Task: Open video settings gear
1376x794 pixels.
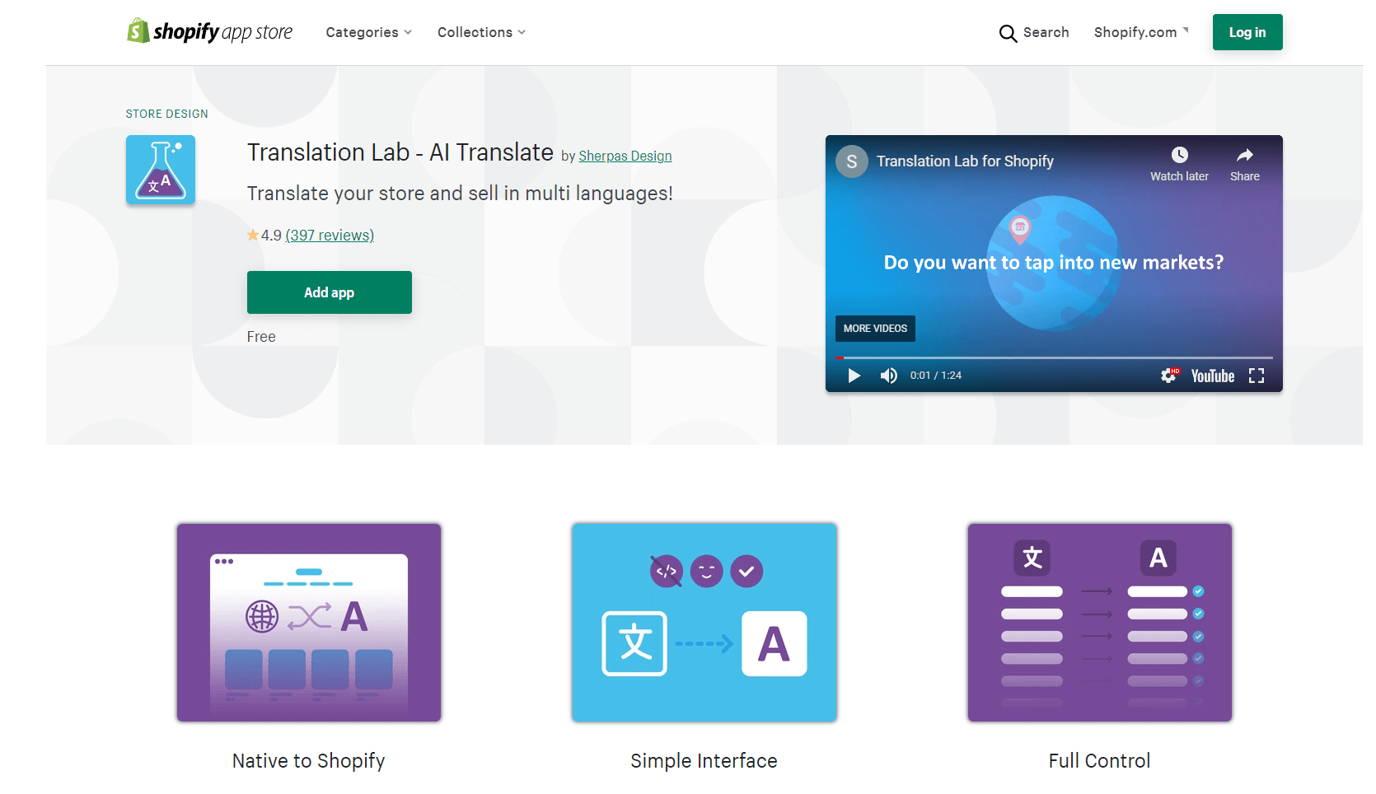Action: (1169, 376)
